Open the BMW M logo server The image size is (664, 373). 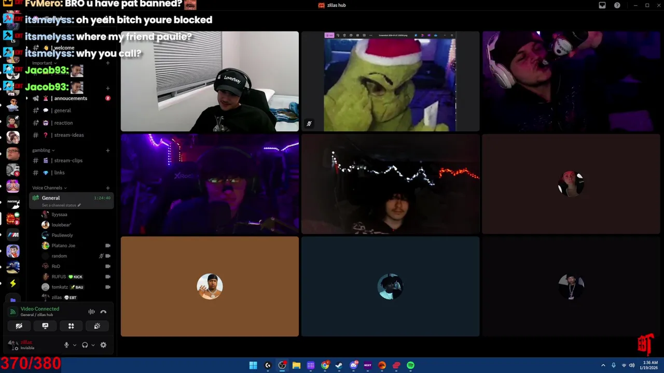click(x=13, y=235)
